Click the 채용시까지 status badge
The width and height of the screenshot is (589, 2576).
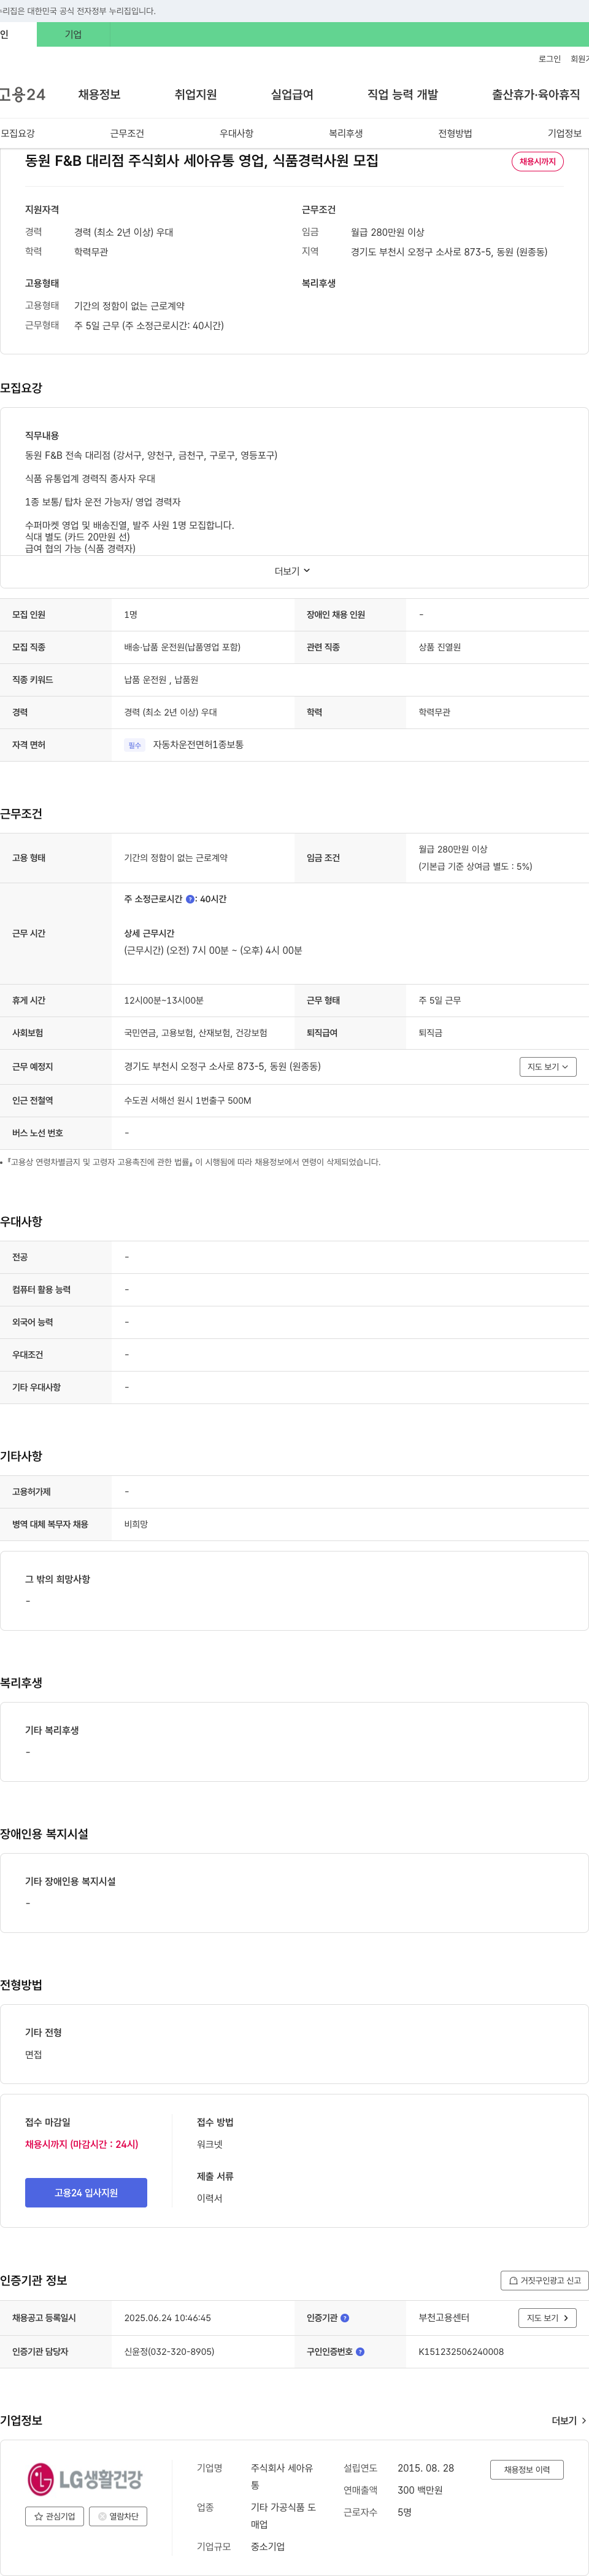pos(537,161)
